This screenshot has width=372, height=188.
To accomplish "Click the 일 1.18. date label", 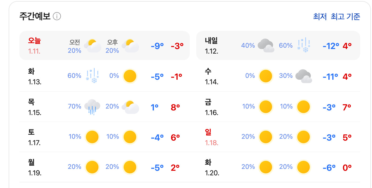I will point(212,137).
